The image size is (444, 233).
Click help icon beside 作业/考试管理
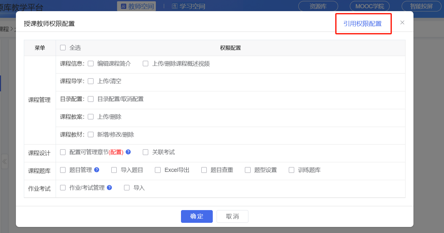[x=109, y=187]
